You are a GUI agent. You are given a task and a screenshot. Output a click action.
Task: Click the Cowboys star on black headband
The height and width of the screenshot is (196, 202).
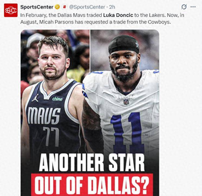pos(137,45)
